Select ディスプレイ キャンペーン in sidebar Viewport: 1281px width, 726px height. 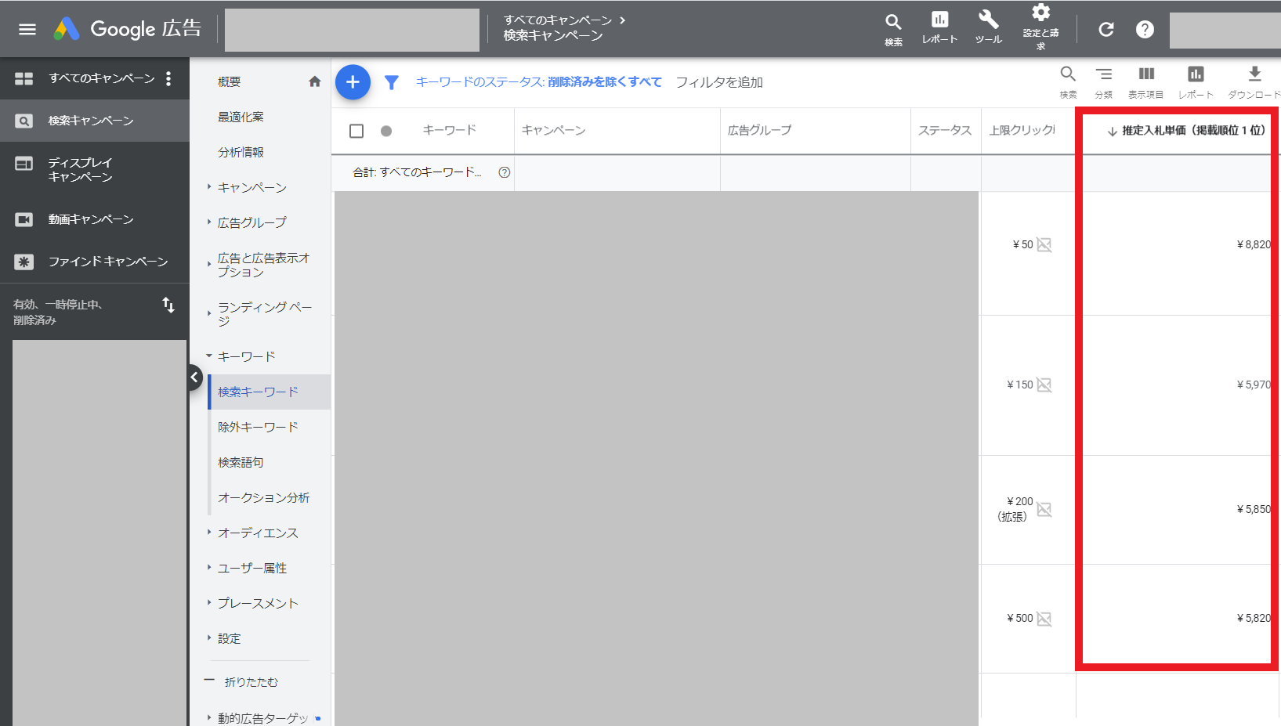click(95, 169)
